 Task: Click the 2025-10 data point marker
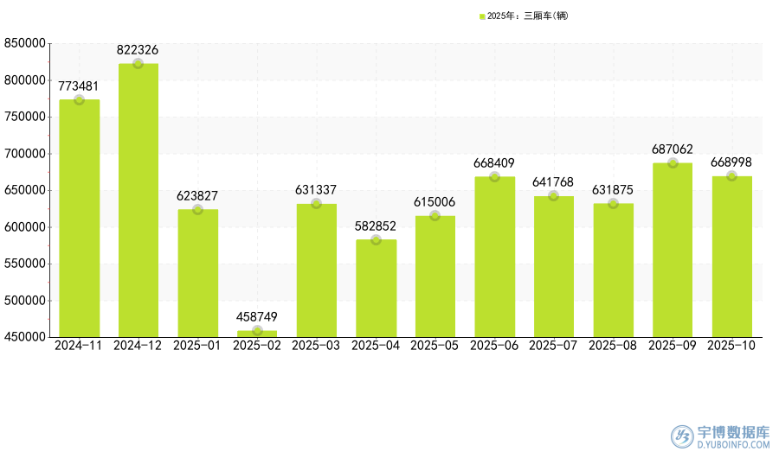pyautogui.click(x=731, y=176)
